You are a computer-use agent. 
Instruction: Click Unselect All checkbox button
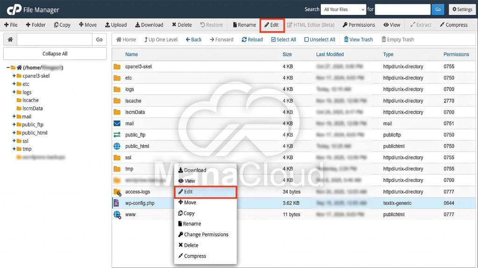click(319, 40)
